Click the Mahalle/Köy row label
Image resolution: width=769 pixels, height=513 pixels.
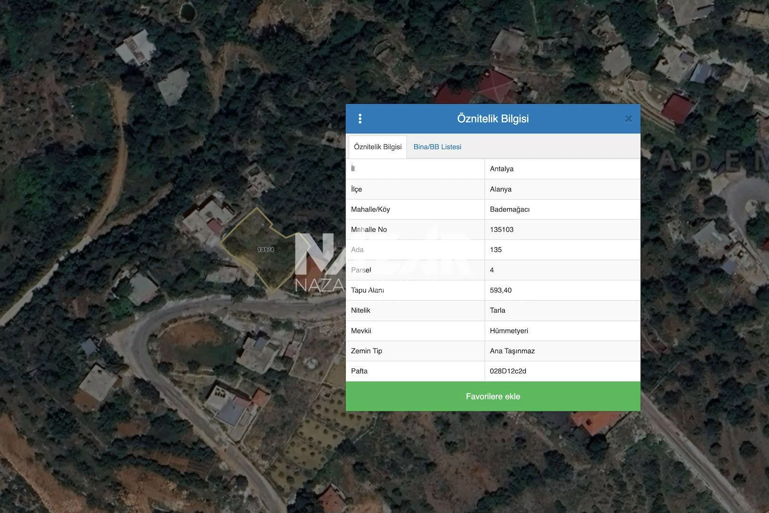click(x=370, y=209)
